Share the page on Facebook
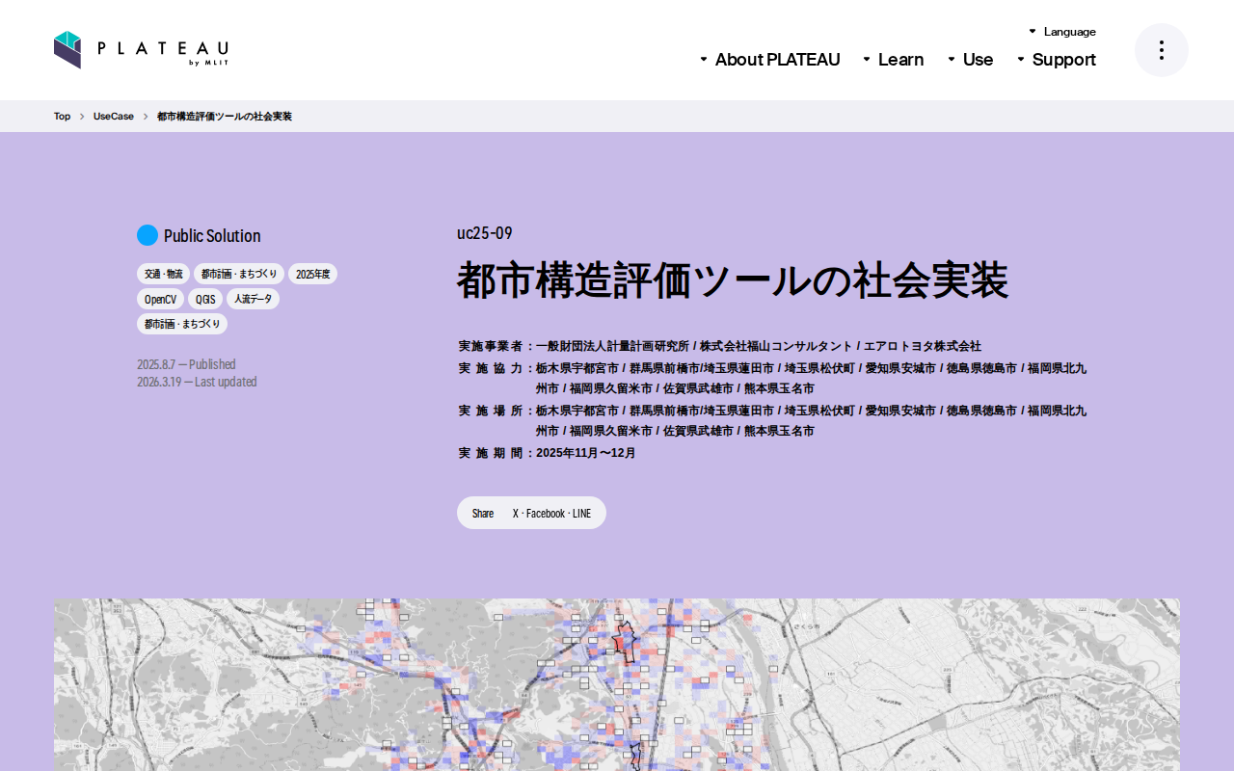Image resolution: width=1234 pixels, height=771 pixels. point(546,514)
